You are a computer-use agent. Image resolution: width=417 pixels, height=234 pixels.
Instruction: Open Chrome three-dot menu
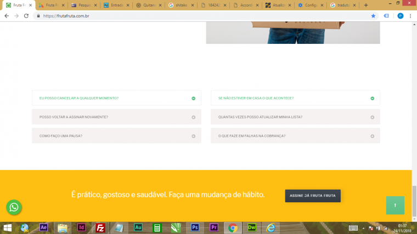point(410,16)
